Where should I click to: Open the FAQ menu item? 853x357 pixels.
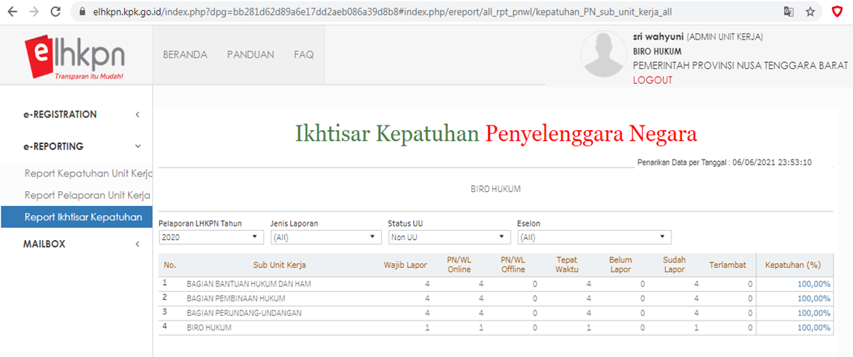tap(303, 55)
